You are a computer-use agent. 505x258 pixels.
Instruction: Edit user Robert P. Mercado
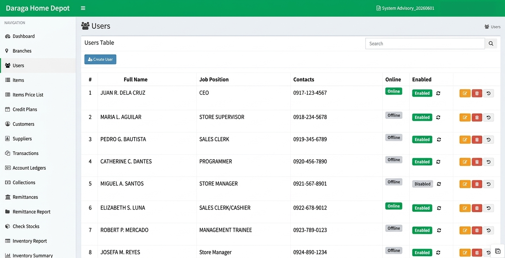pos(465,230)
